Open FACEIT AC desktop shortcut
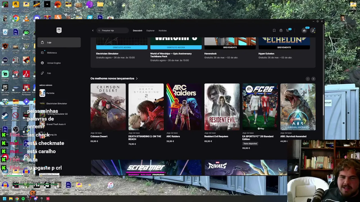 click(5, 48)
